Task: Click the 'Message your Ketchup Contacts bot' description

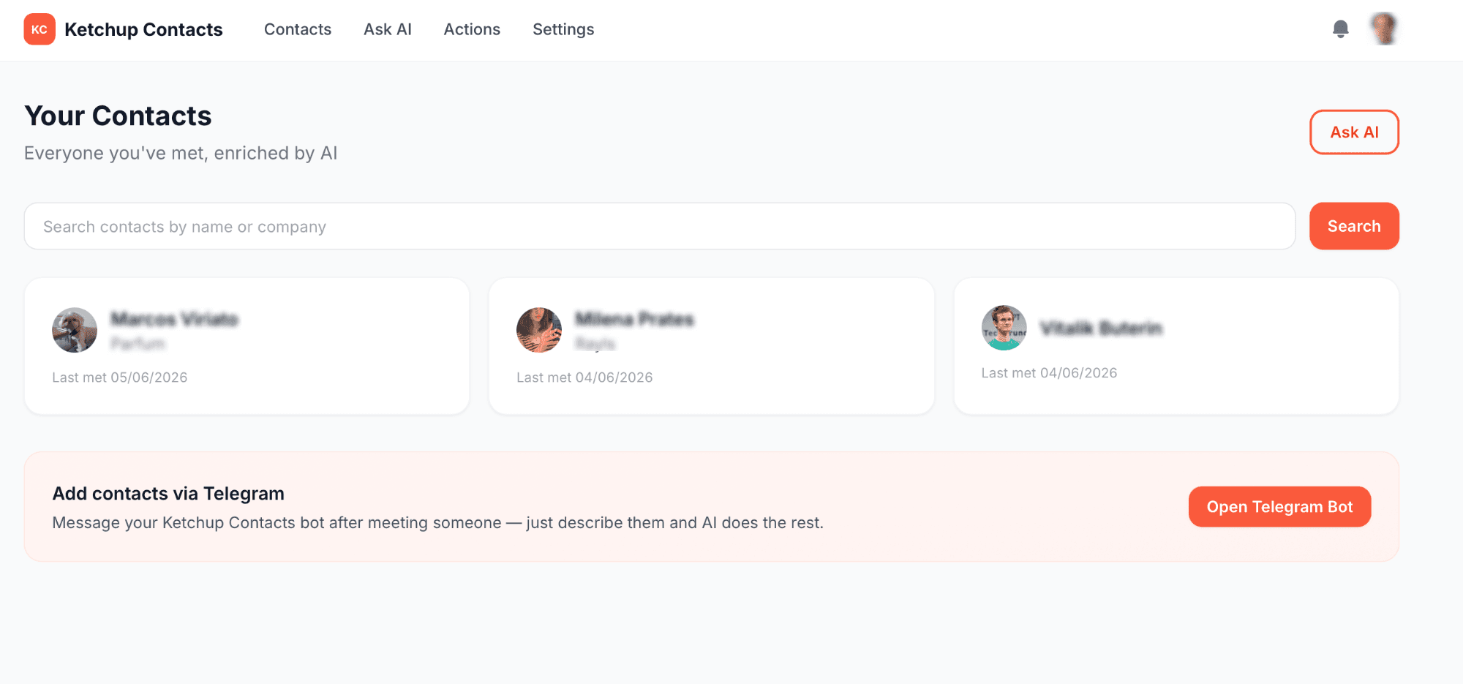Action: click(437, 523)
